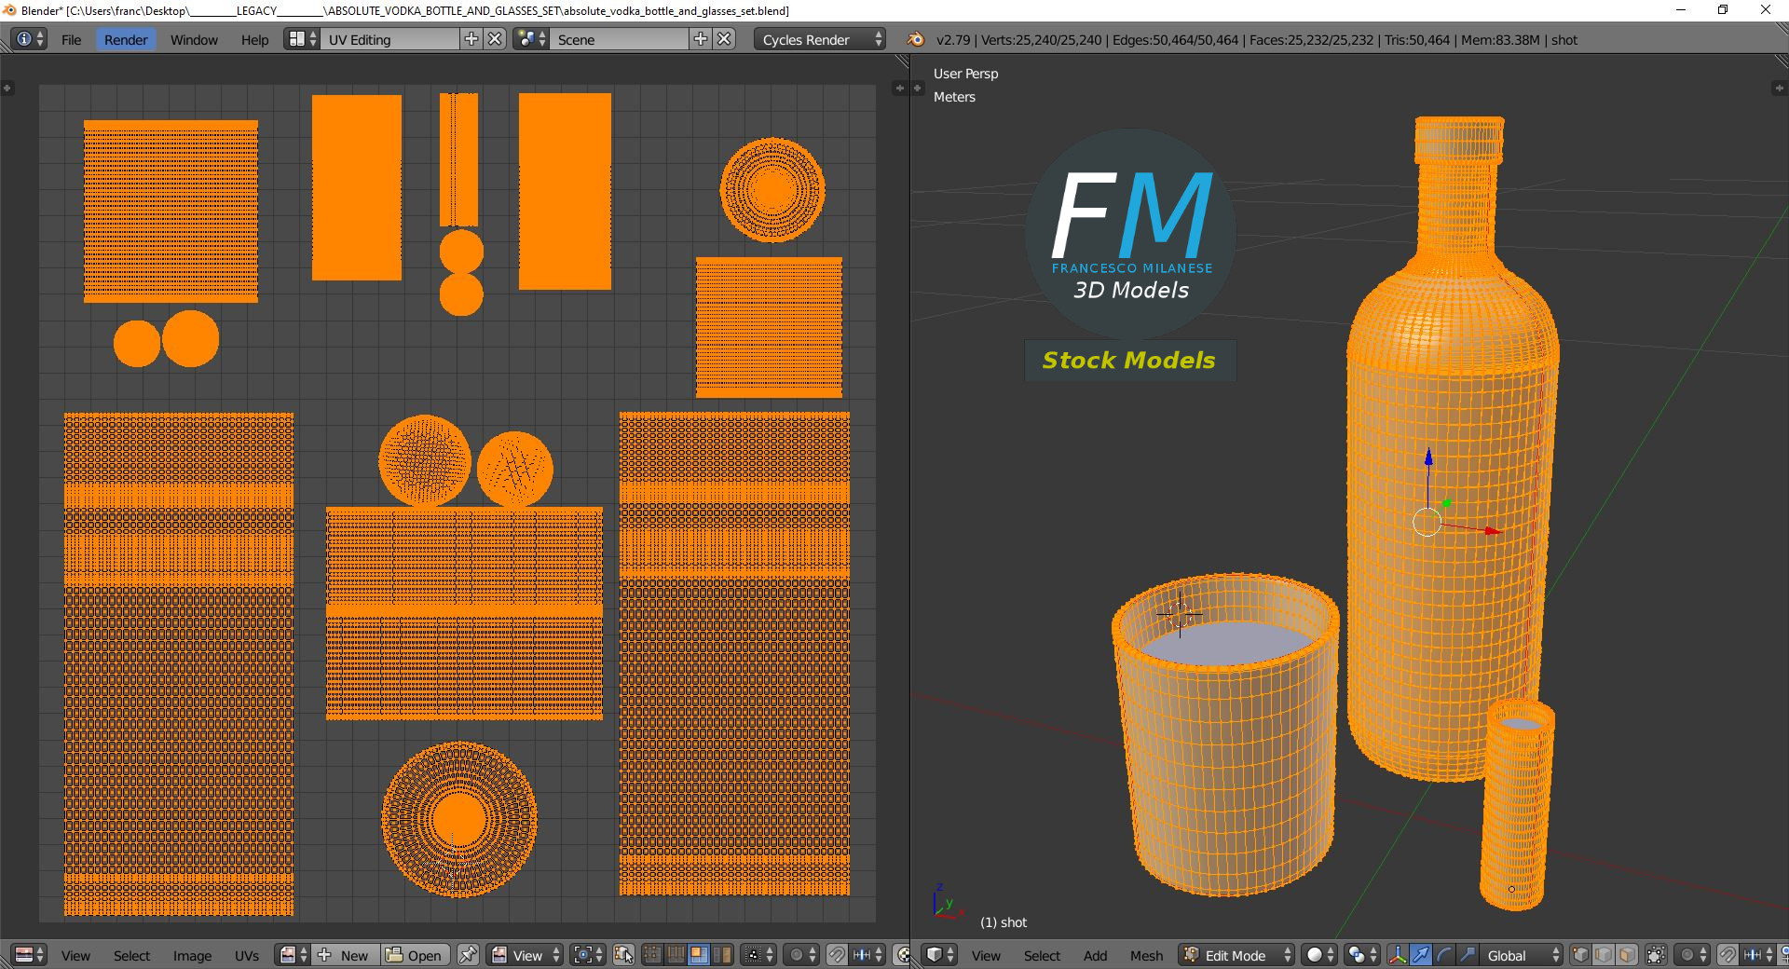
Task: Expand the Global transform orientation dropdown
Action: pos(1523,955)
